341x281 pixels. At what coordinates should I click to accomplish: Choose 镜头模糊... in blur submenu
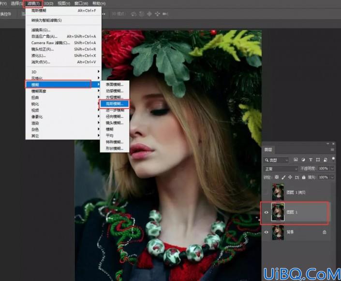115,123
